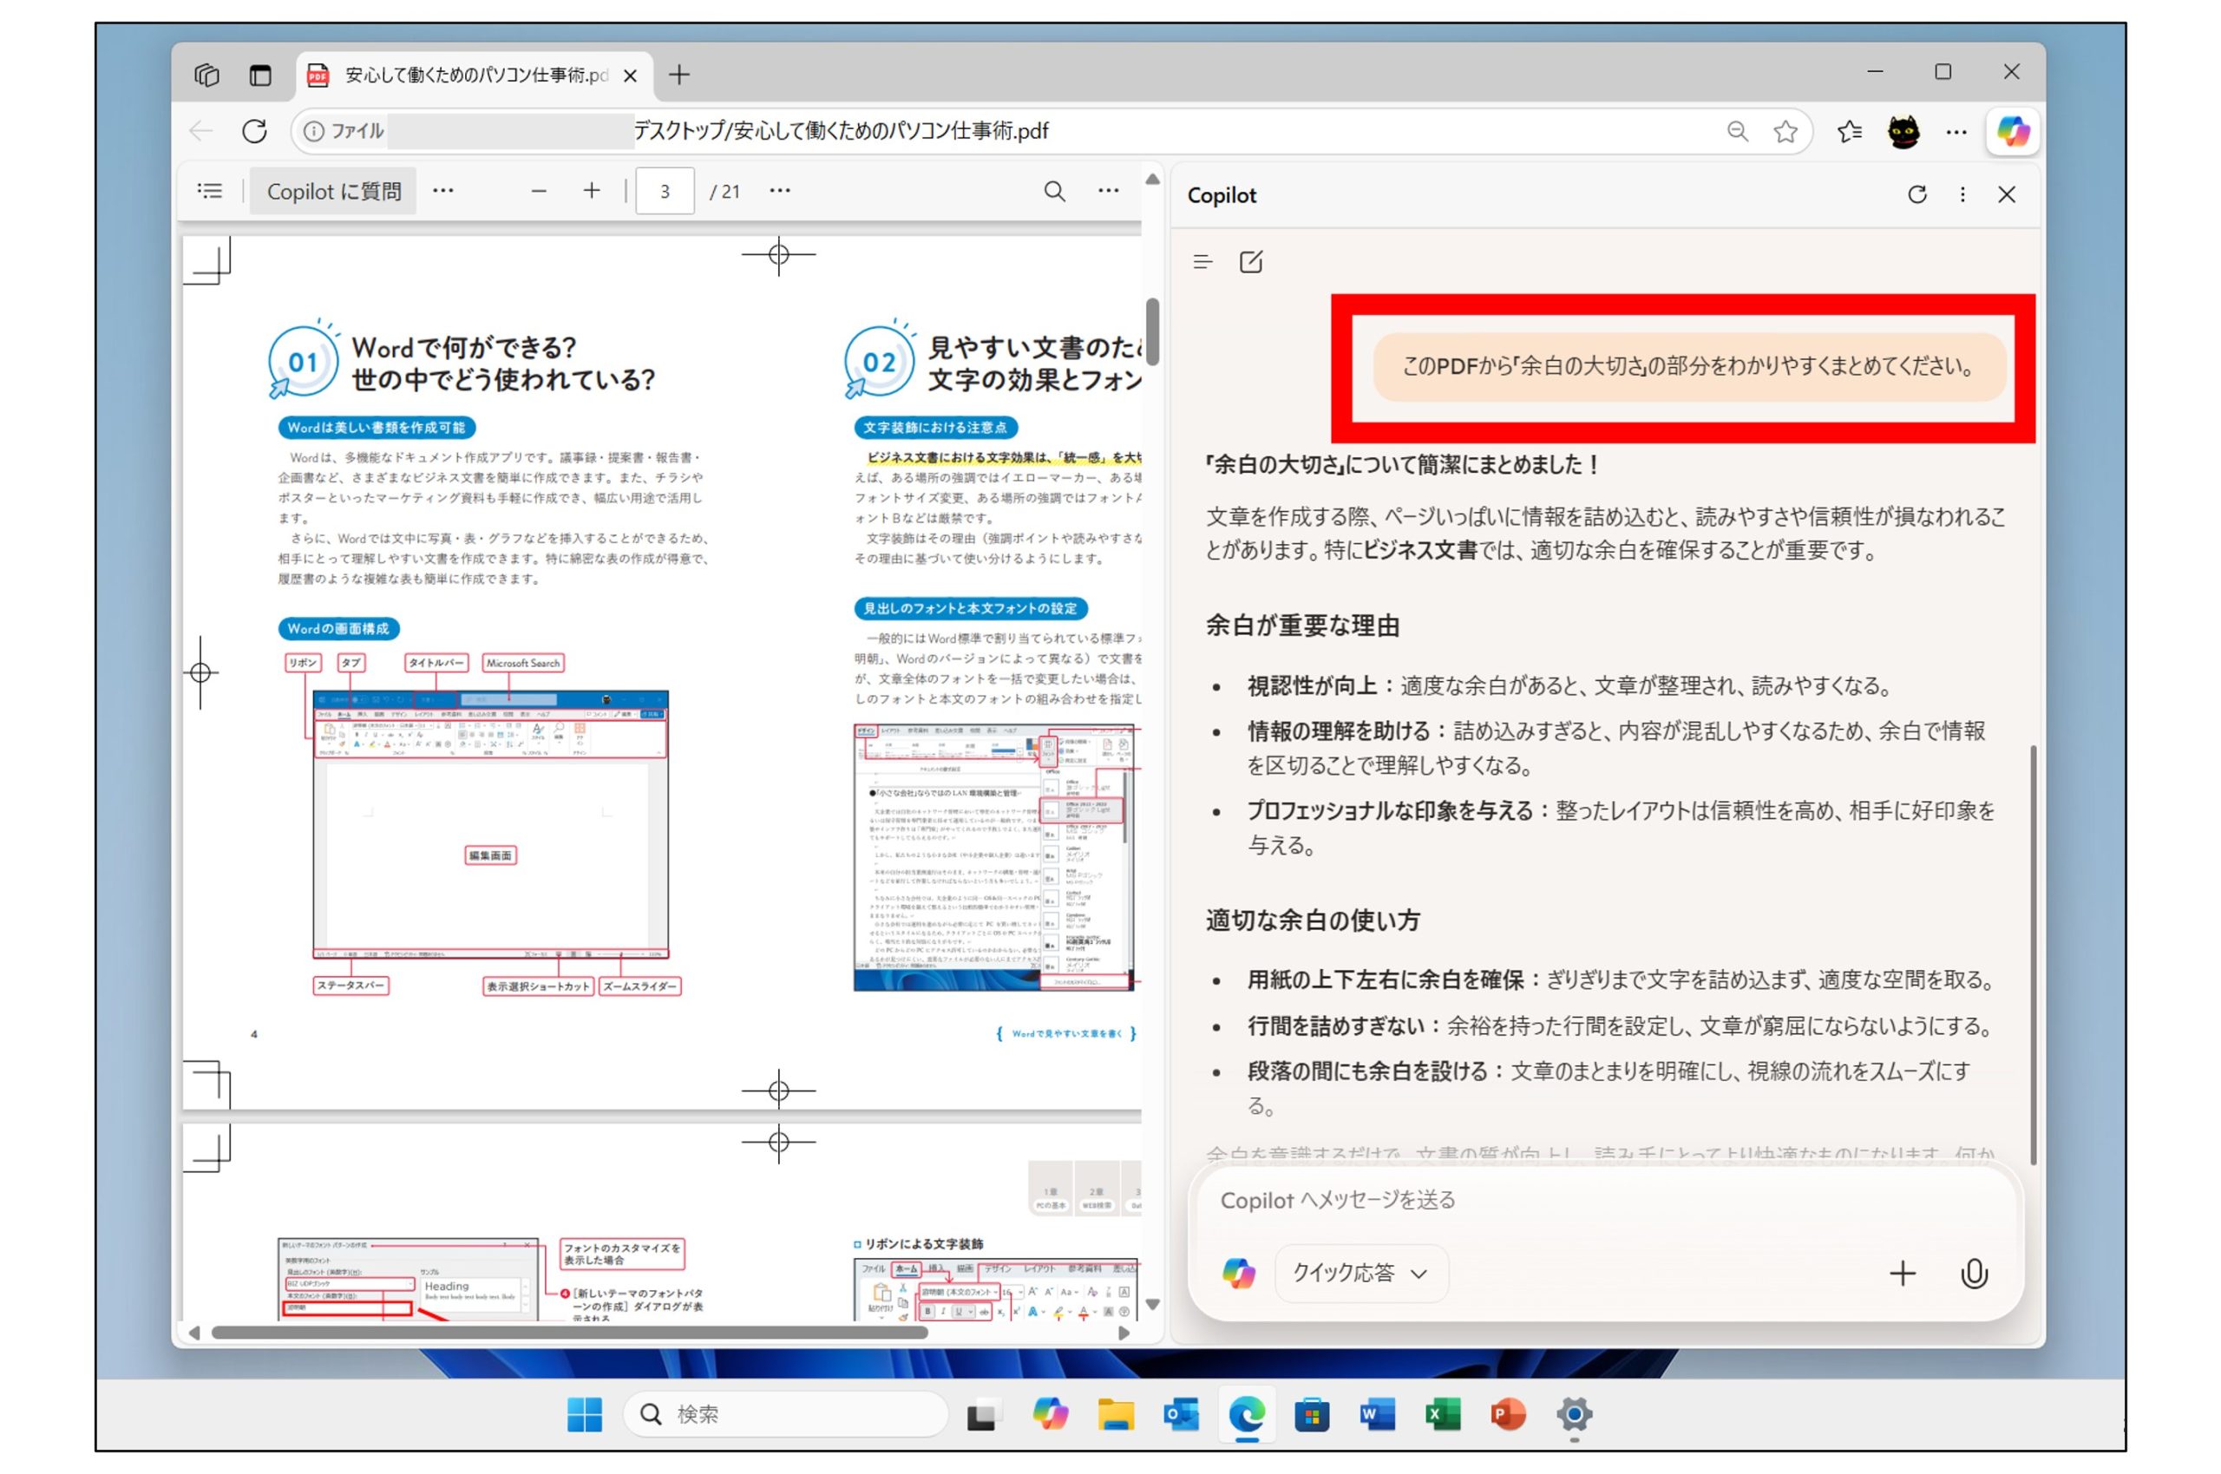Open File Explorer from taskbar

pyautogui.click(x=1115, y=1414)
